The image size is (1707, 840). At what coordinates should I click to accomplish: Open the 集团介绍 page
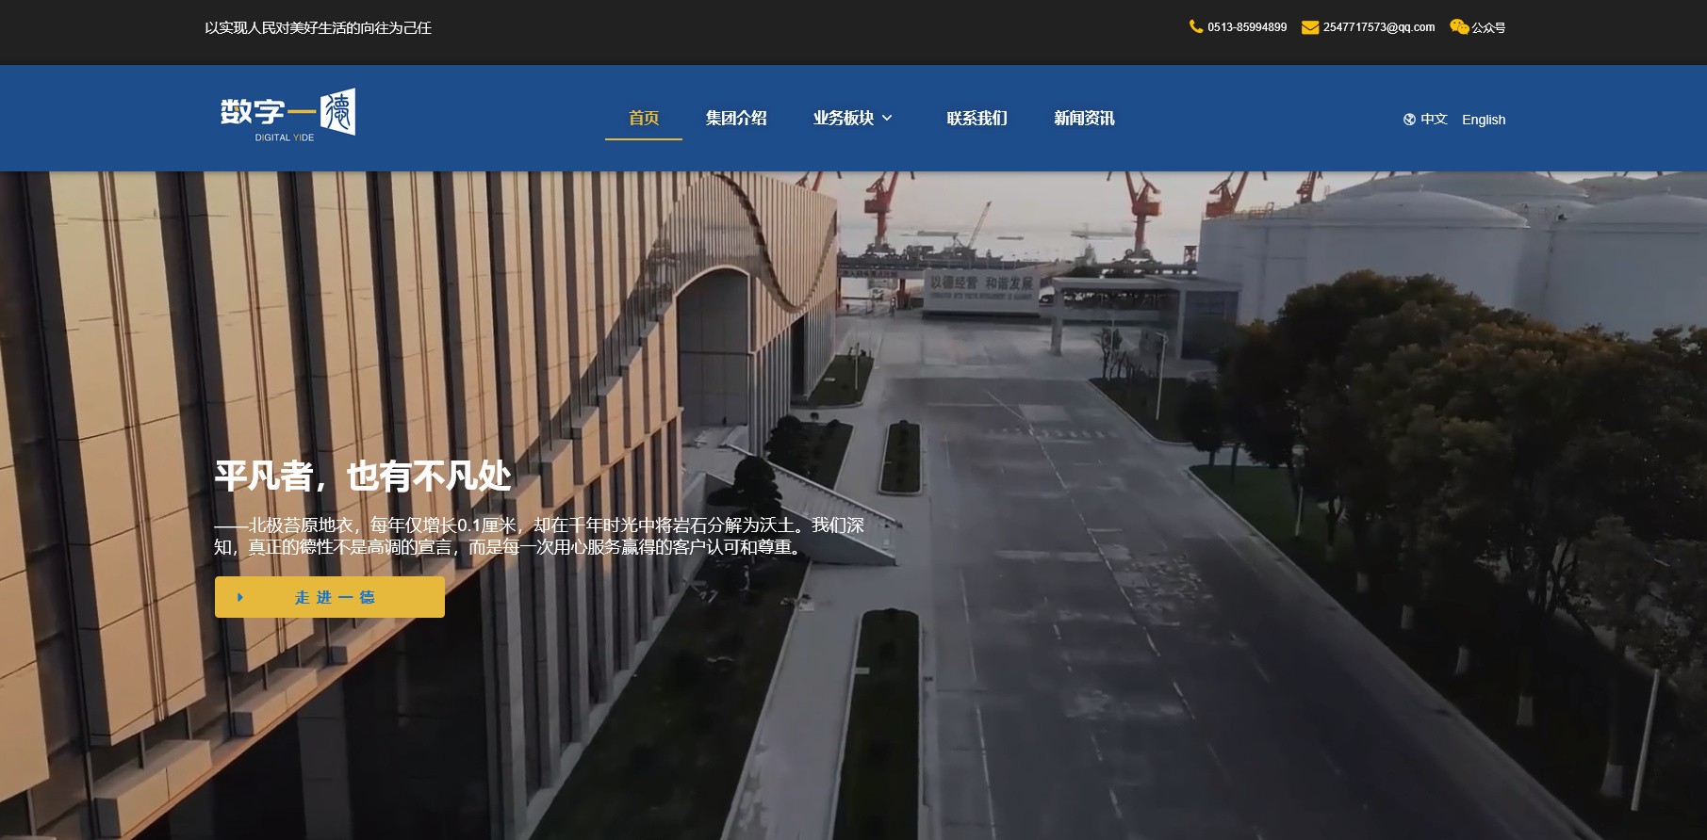click(735, 119)
